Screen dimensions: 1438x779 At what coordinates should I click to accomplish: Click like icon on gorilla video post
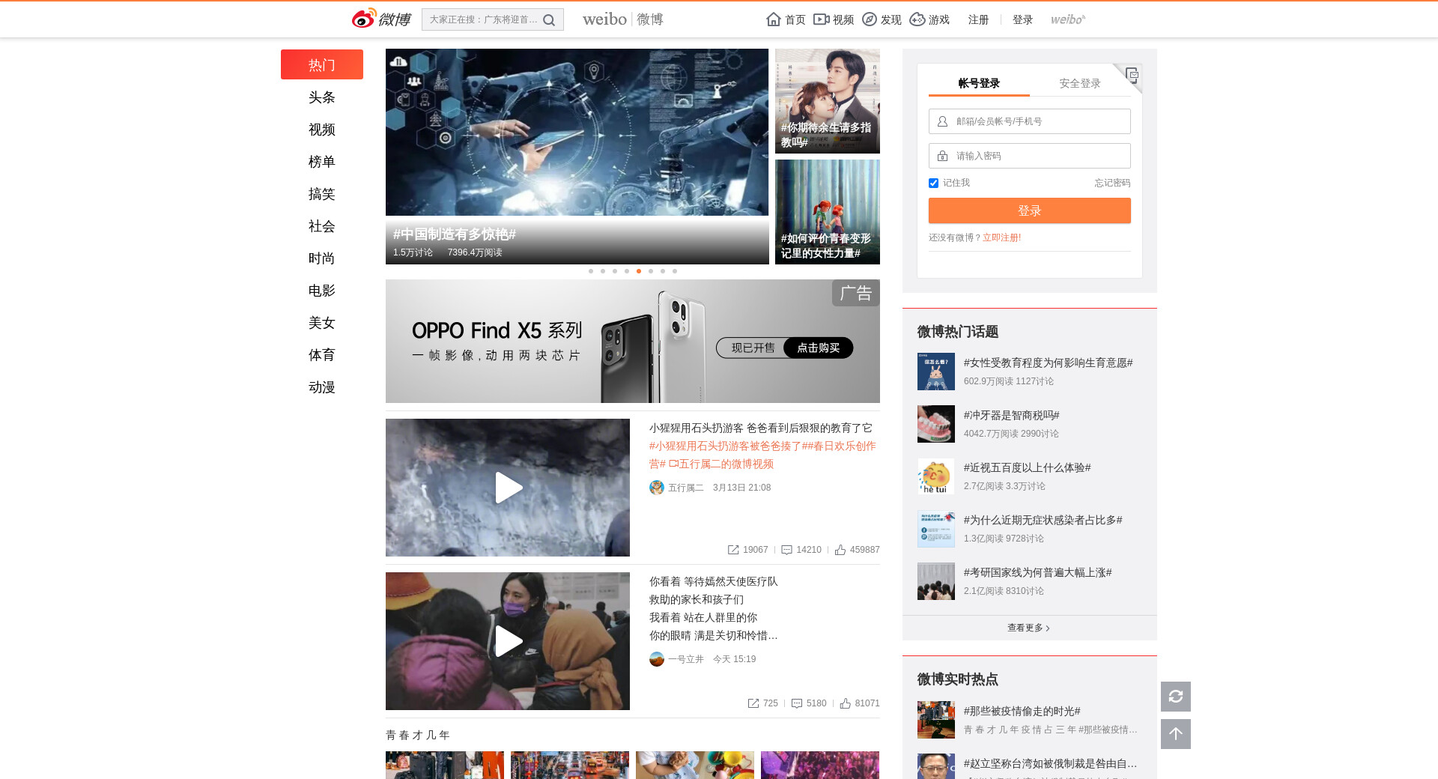(840, 550)
